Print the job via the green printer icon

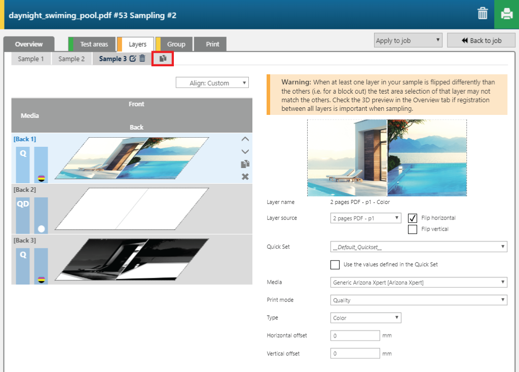pos(506,14)
